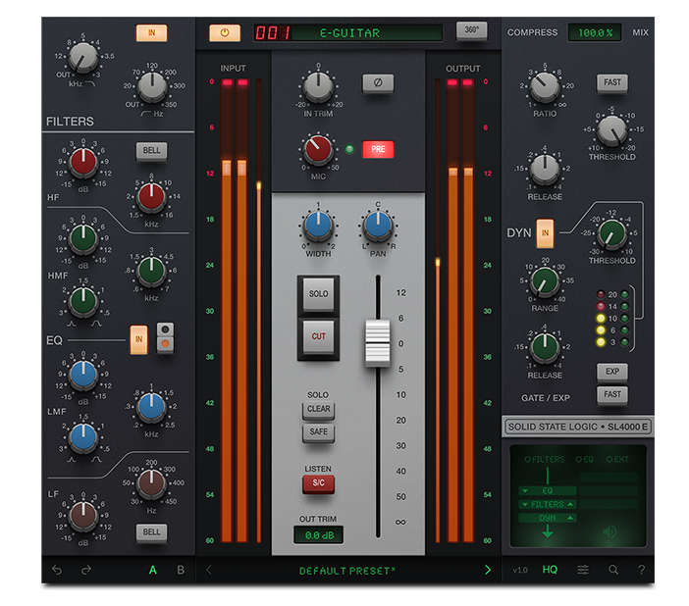Click the redo arrow icon
Image resolution: width=689 pixels, height=606 pixels.
[x=86, y=570]
